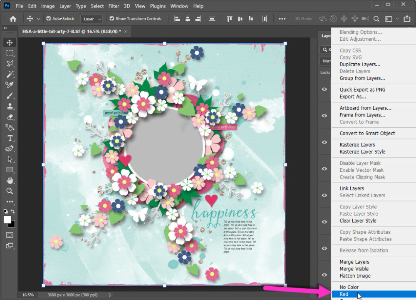Click the distribute vertically icon
416x300 pixels.
pos(212,19)
